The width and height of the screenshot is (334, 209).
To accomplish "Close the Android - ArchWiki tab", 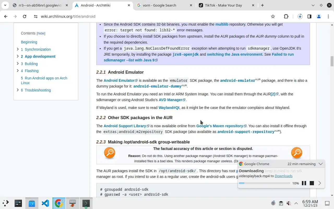I will [129, 5].
